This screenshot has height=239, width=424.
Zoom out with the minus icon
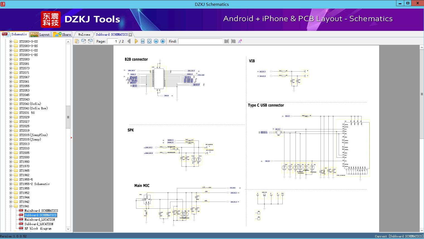(156, 41)
